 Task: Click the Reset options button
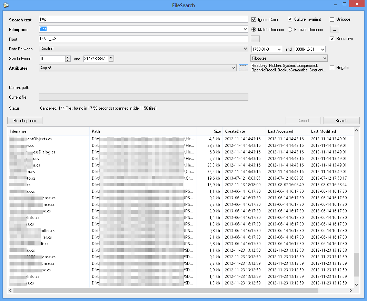click(25, 120)
